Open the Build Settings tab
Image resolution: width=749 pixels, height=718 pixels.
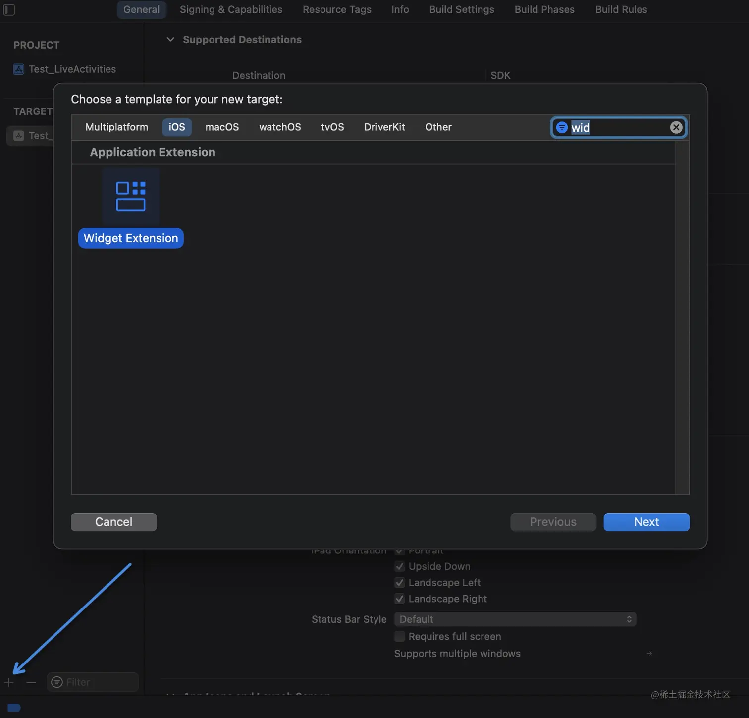click(462, 9)
